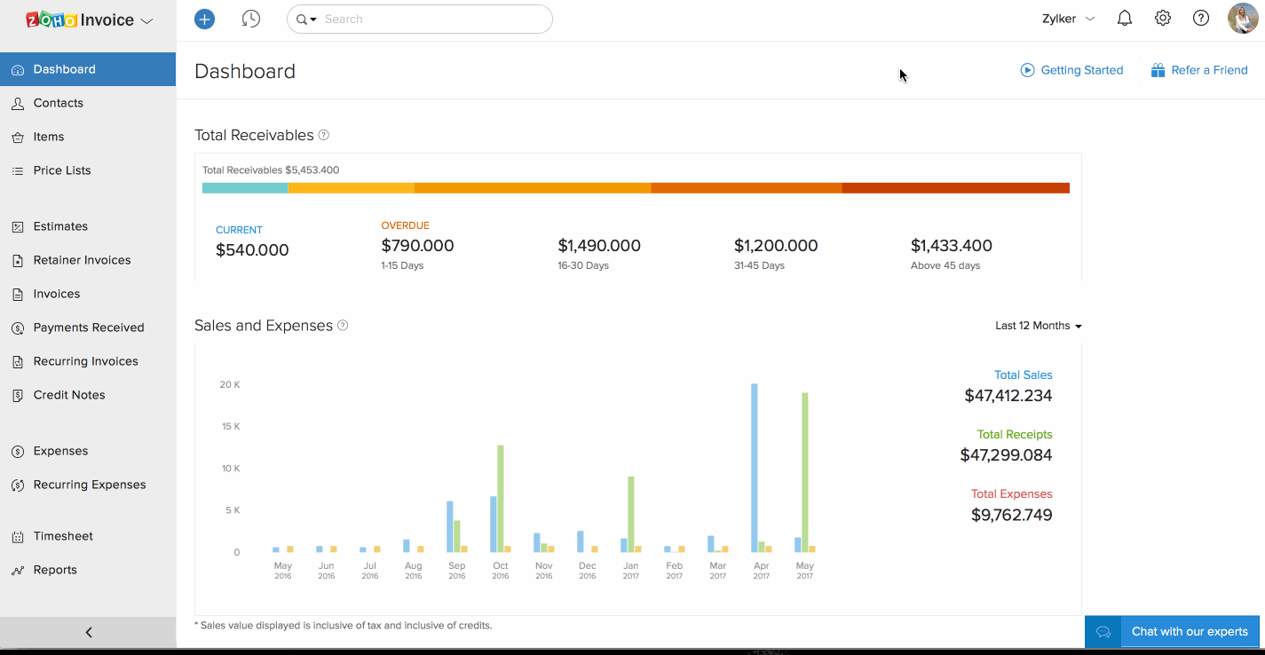
Task: Click info icon beside Total Receivables
Action: [x=324, y=135]
